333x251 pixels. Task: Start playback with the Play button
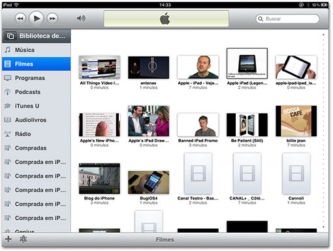(x=37, y=18)
